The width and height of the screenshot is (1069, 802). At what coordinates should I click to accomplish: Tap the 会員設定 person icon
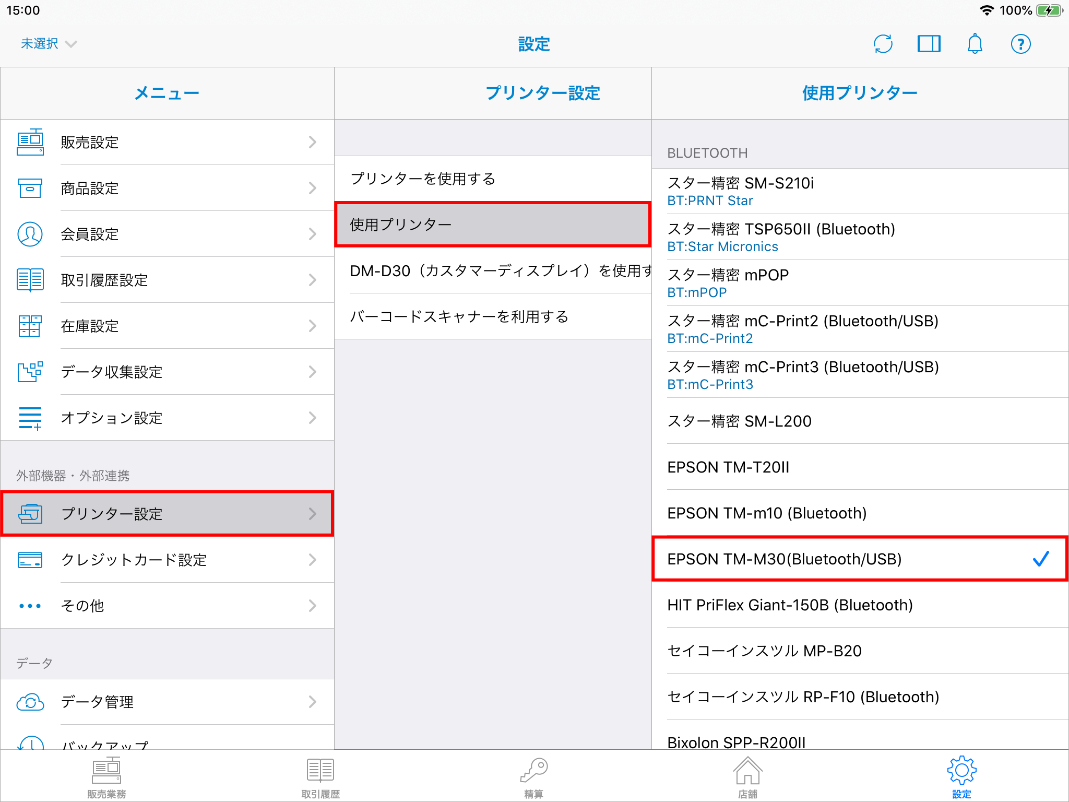(x=30, y=234)
